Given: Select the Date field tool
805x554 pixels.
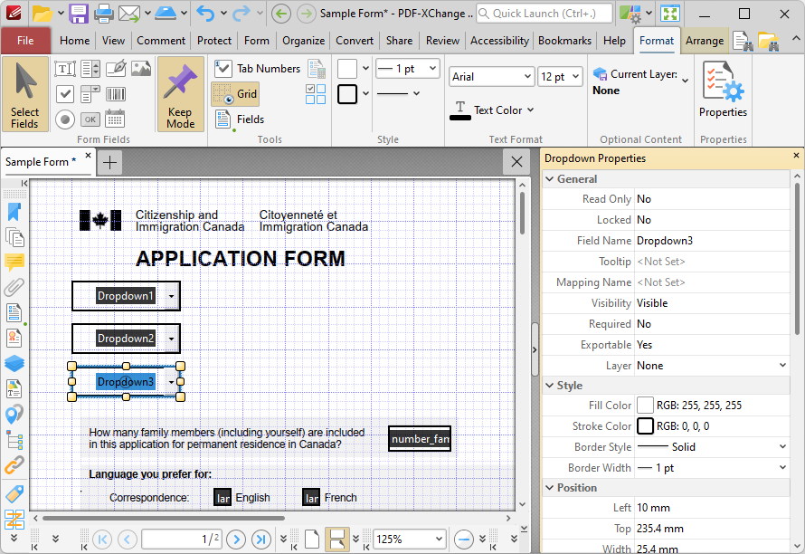Looking at the screenshot, I should tap(116, 119).
